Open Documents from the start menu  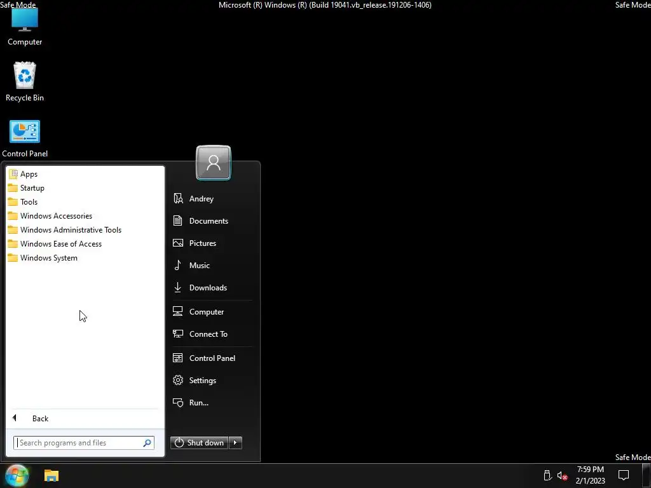pos(212,220)
